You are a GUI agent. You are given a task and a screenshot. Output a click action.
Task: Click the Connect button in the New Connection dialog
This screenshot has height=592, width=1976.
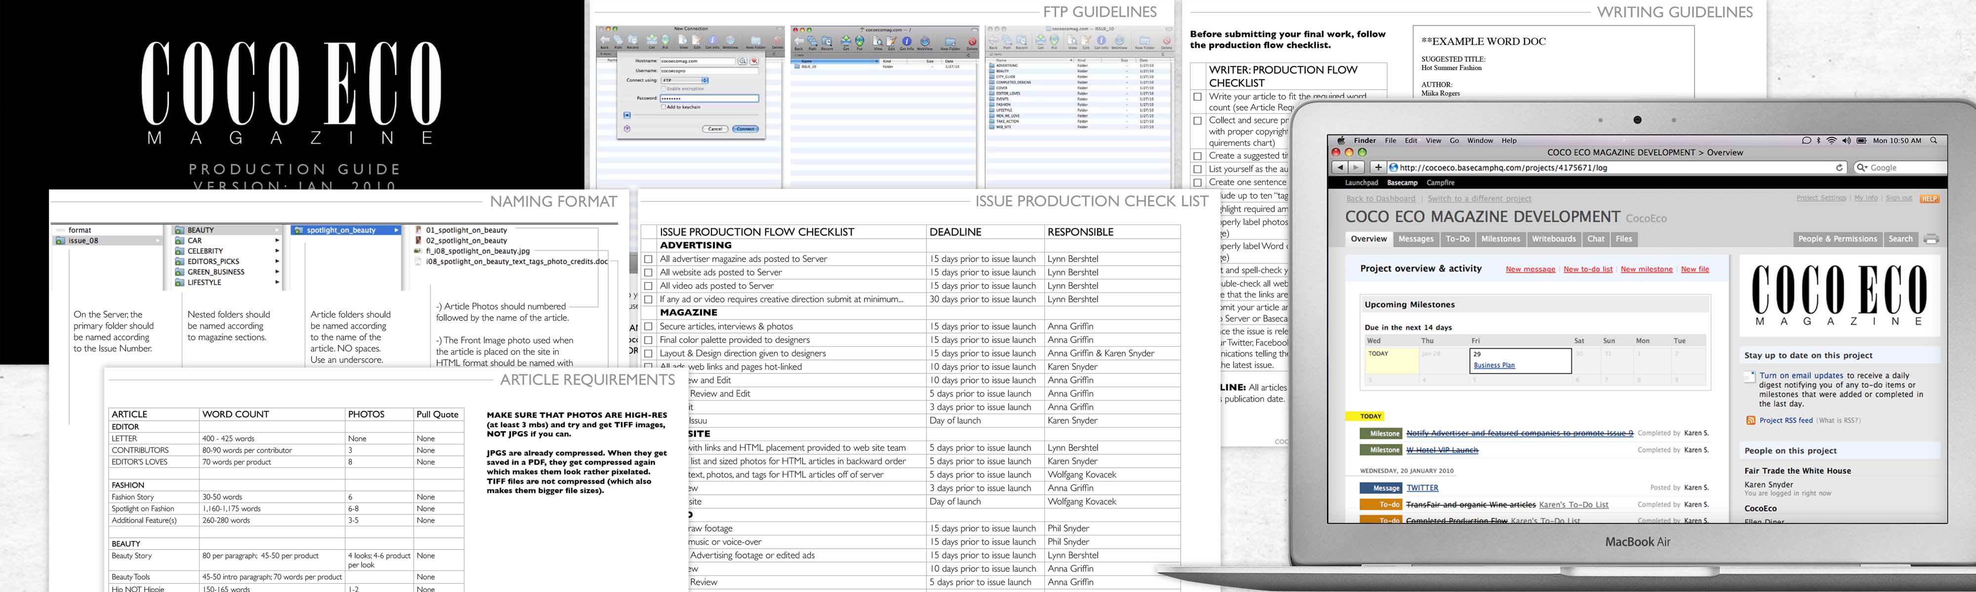[745, 129]
